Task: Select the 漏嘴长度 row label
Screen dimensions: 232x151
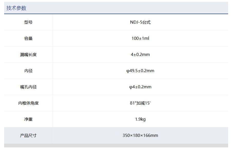Action: click(28, 55)
